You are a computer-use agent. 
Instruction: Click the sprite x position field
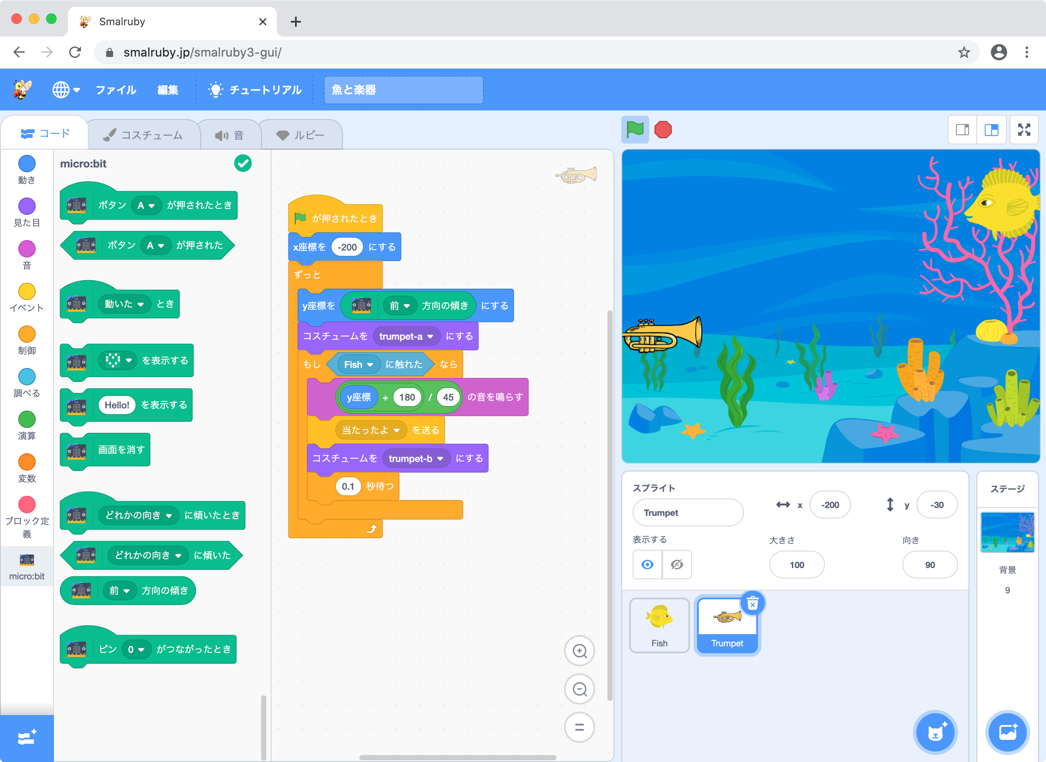[830, 505]
